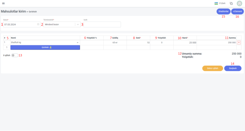The width and height of the screenshot is (245, 131).
Task: Click the Ta'minotchi field label
Action: [48, 20]
